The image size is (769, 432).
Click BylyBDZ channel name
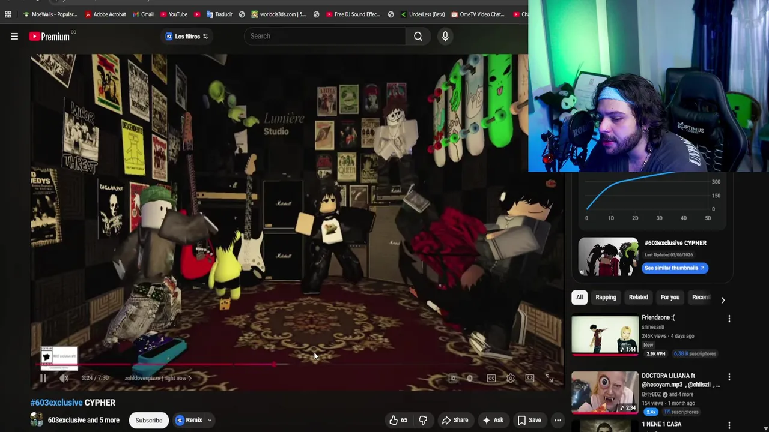pos(651,394)
